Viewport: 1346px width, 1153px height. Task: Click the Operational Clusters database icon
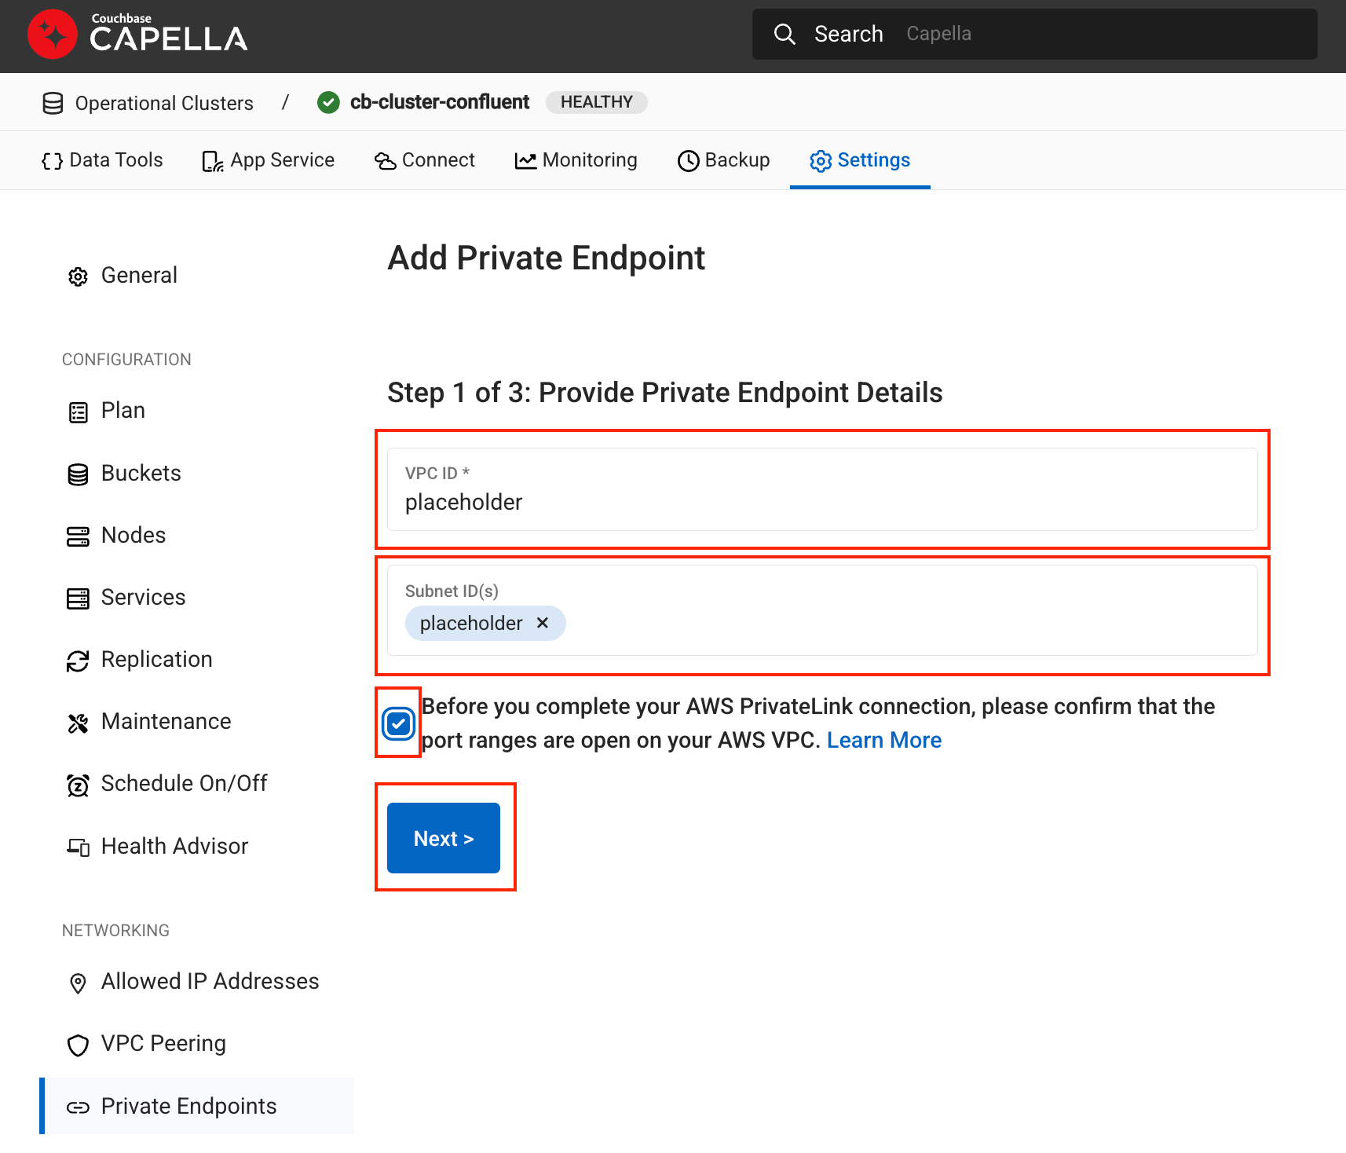pos(53,103)
